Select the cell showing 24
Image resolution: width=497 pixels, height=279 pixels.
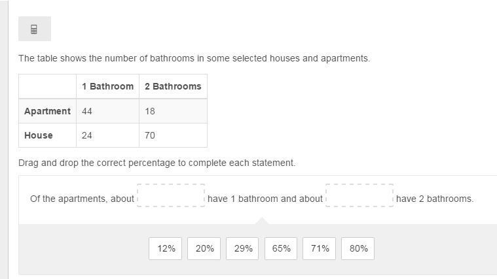(108, 135)
